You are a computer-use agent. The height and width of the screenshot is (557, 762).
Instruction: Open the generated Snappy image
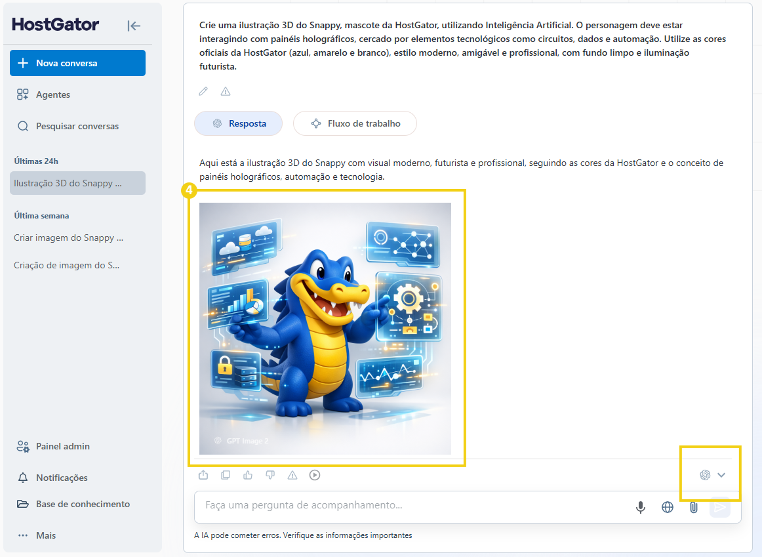(x=325, y=329)
